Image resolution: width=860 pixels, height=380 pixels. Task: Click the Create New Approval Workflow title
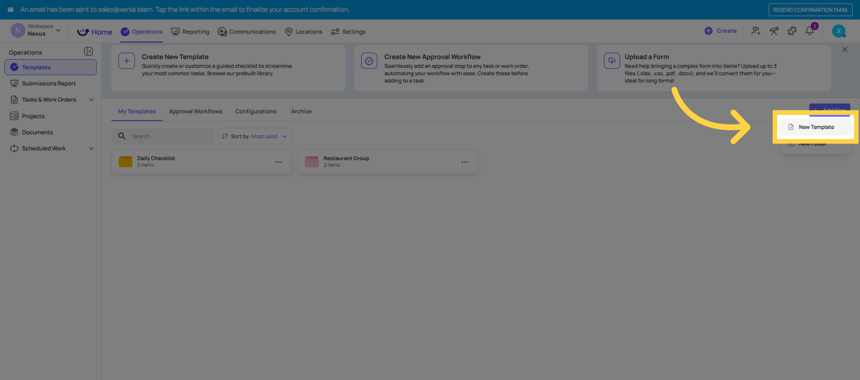(432, 57)
